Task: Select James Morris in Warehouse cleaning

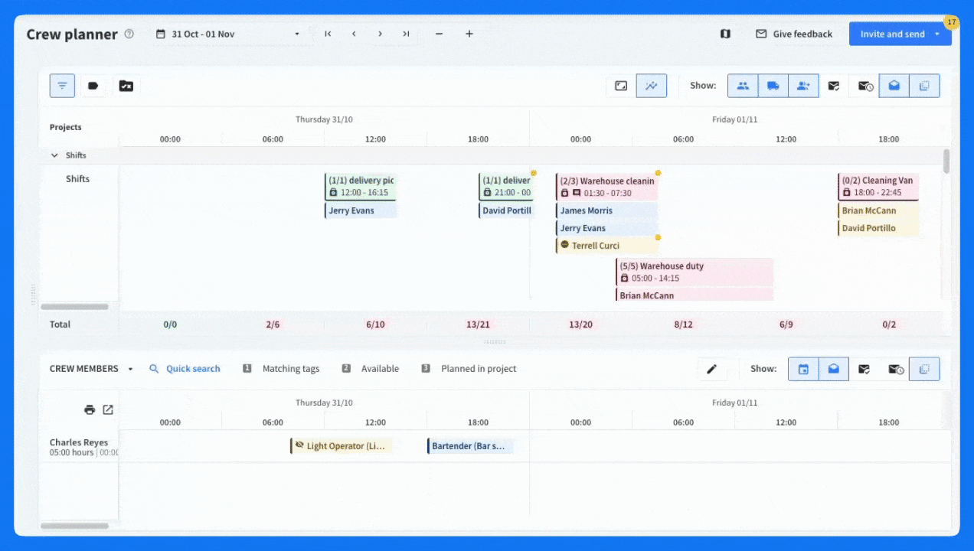Action: (x=606, y=210)
